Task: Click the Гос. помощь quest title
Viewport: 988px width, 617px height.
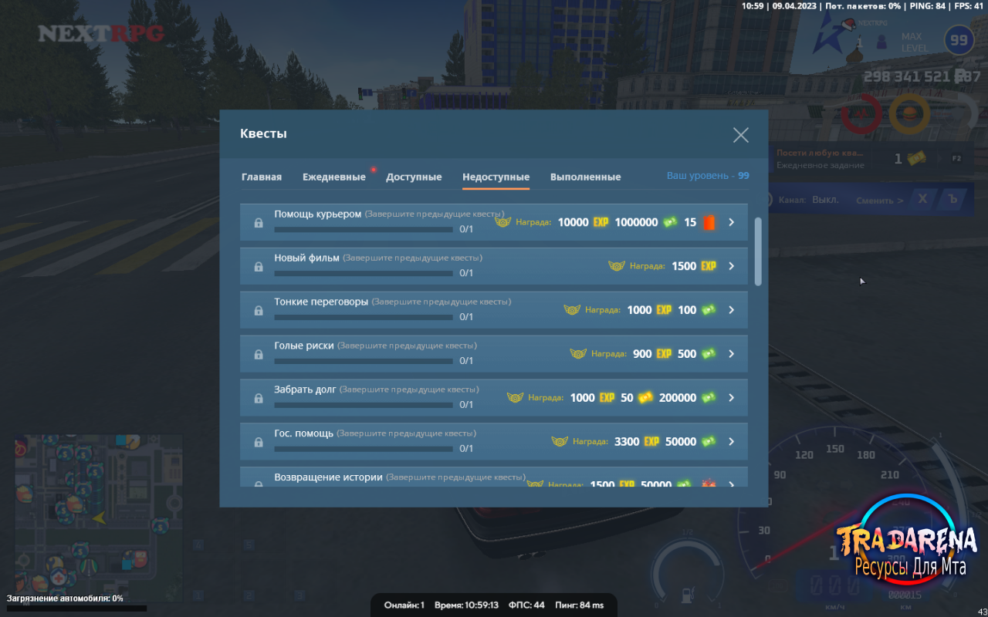Action: (304, 433)
